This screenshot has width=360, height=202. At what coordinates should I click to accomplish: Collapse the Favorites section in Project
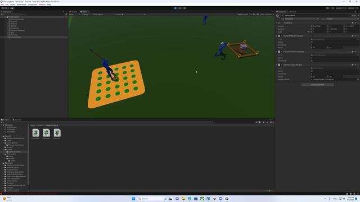point(1,125)
